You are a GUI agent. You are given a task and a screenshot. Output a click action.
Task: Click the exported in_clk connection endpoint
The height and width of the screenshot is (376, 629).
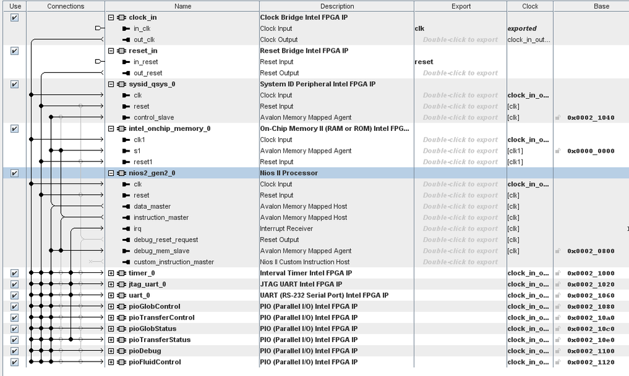coord(98,28)
